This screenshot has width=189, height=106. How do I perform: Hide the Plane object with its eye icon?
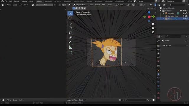coord(183,19)
